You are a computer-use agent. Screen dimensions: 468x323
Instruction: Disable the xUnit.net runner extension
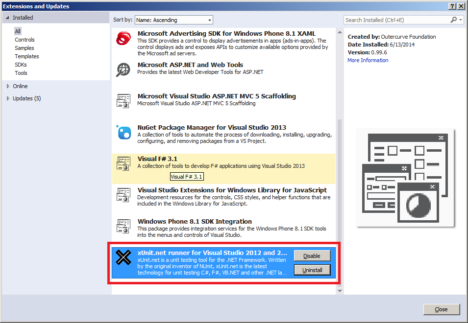click(x=312, y=255)
